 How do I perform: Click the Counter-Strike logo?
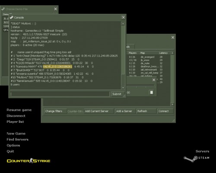coord(29,161)
